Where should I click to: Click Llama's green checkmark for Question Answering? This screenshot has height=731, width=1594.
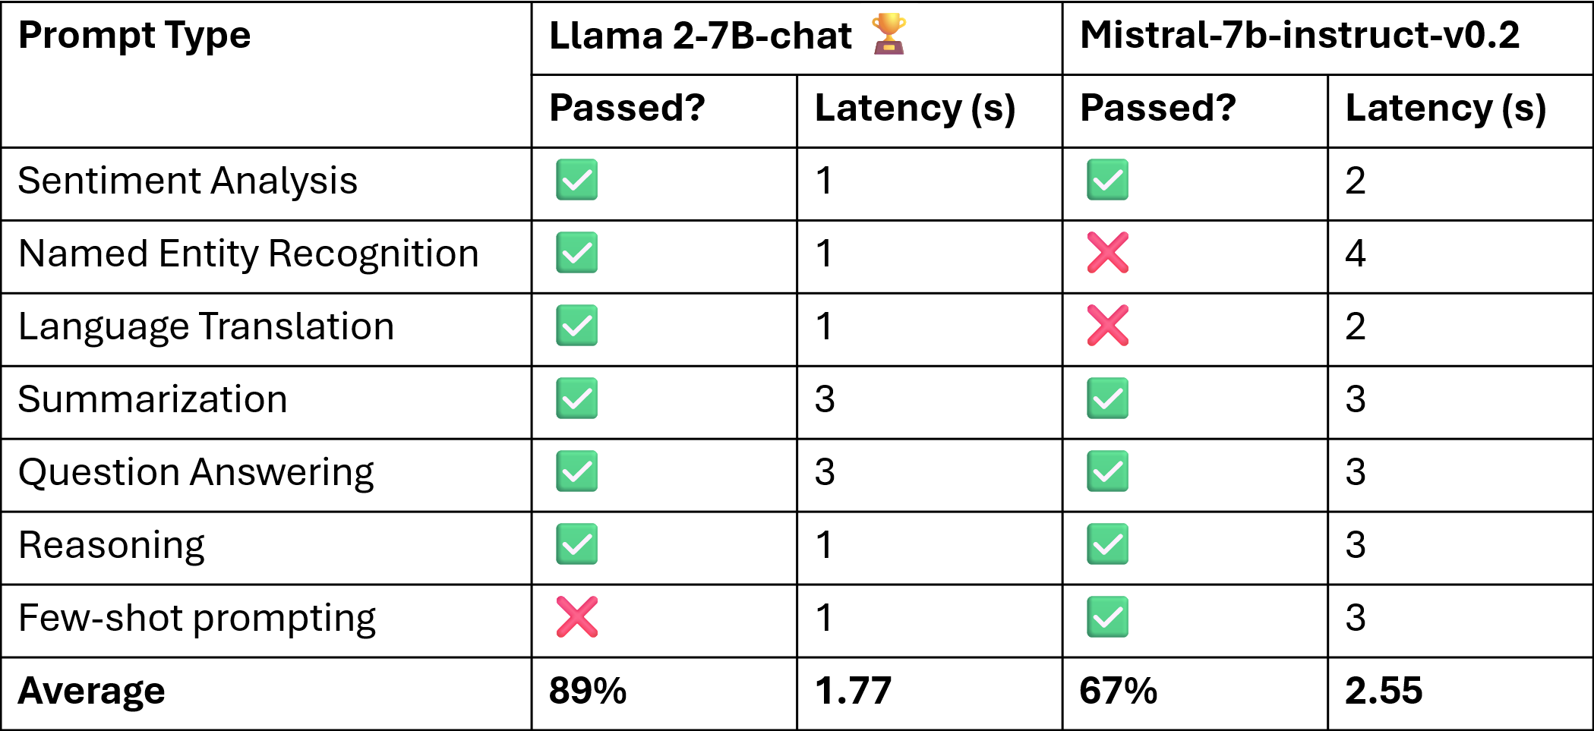[x=576, y=471]
